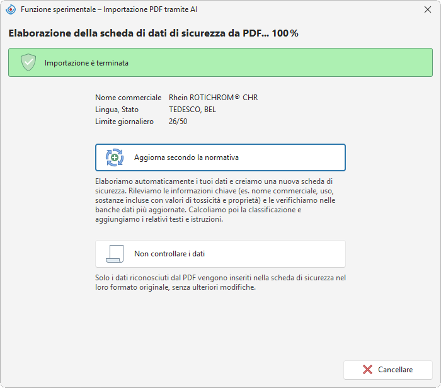Click the Elaborazione della scheda heading

(x=153, y=33)
